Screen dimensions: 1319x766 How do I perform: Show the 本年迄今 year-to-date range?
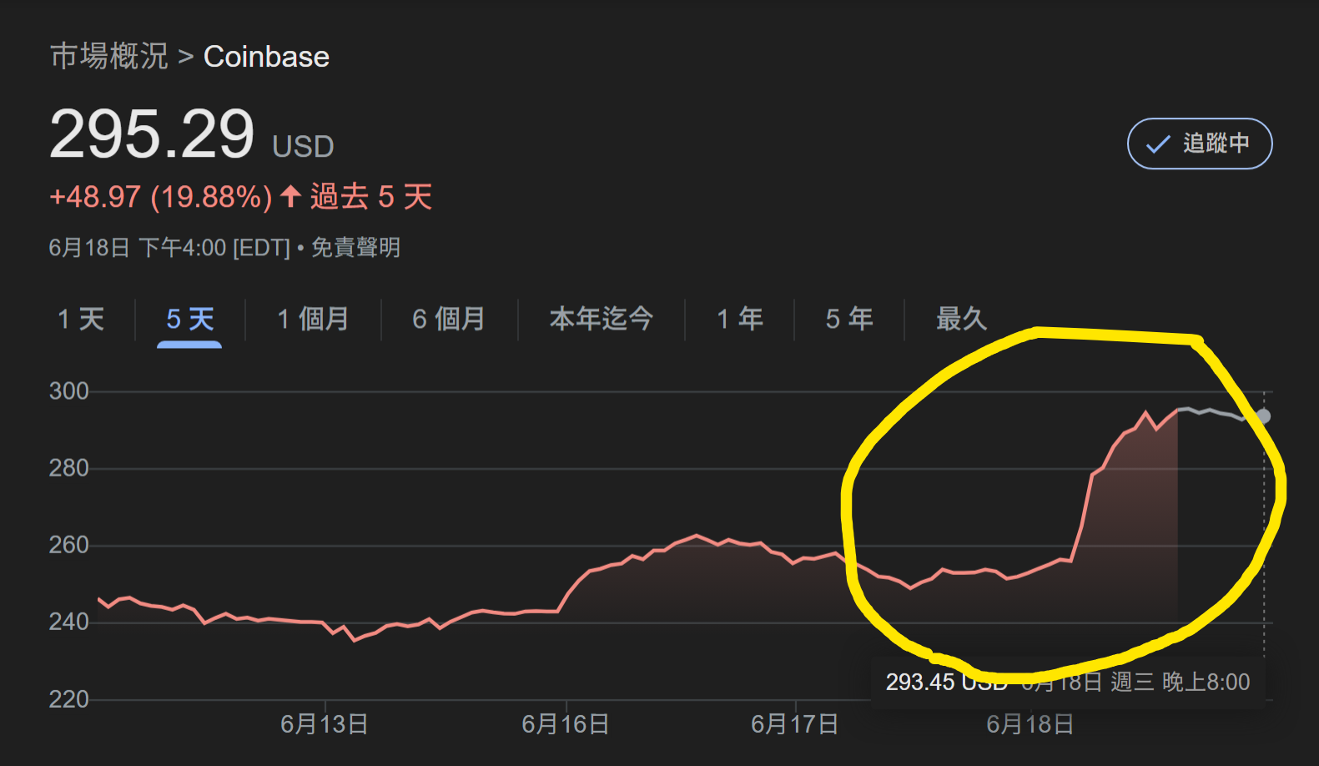(602, 319)
